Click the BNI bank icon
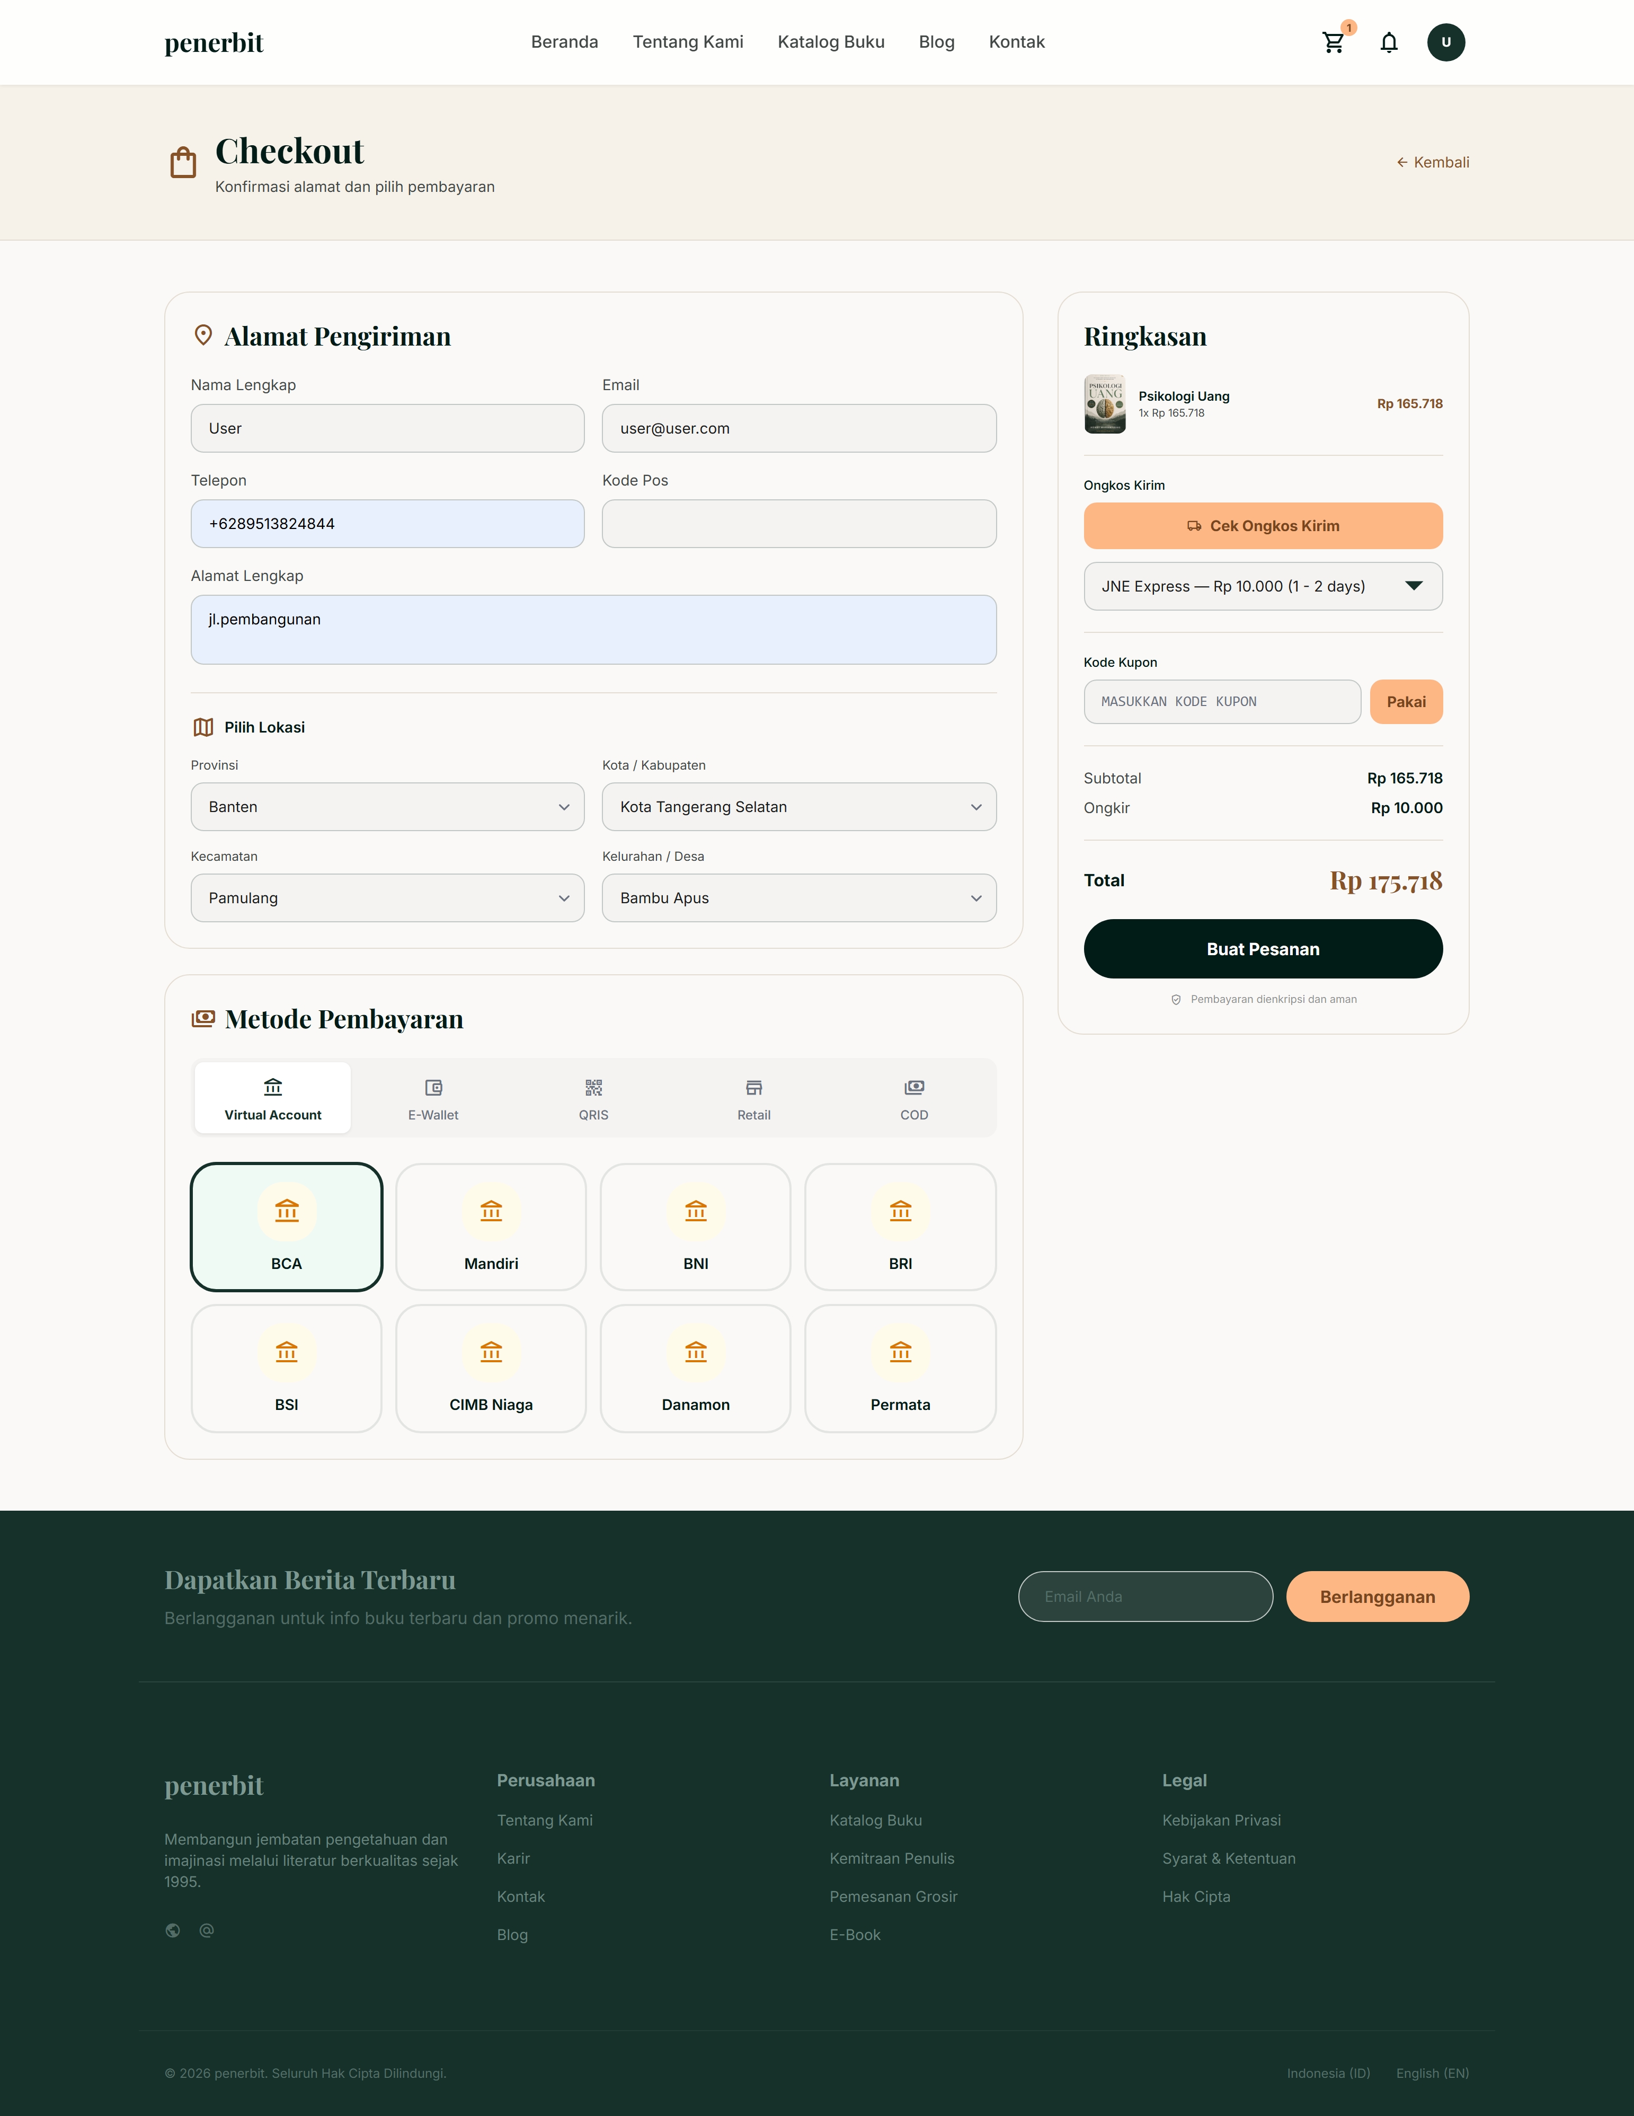Image resolution: width=1634 pixels, height=2116 pixels. click(x=696, y=1210)
